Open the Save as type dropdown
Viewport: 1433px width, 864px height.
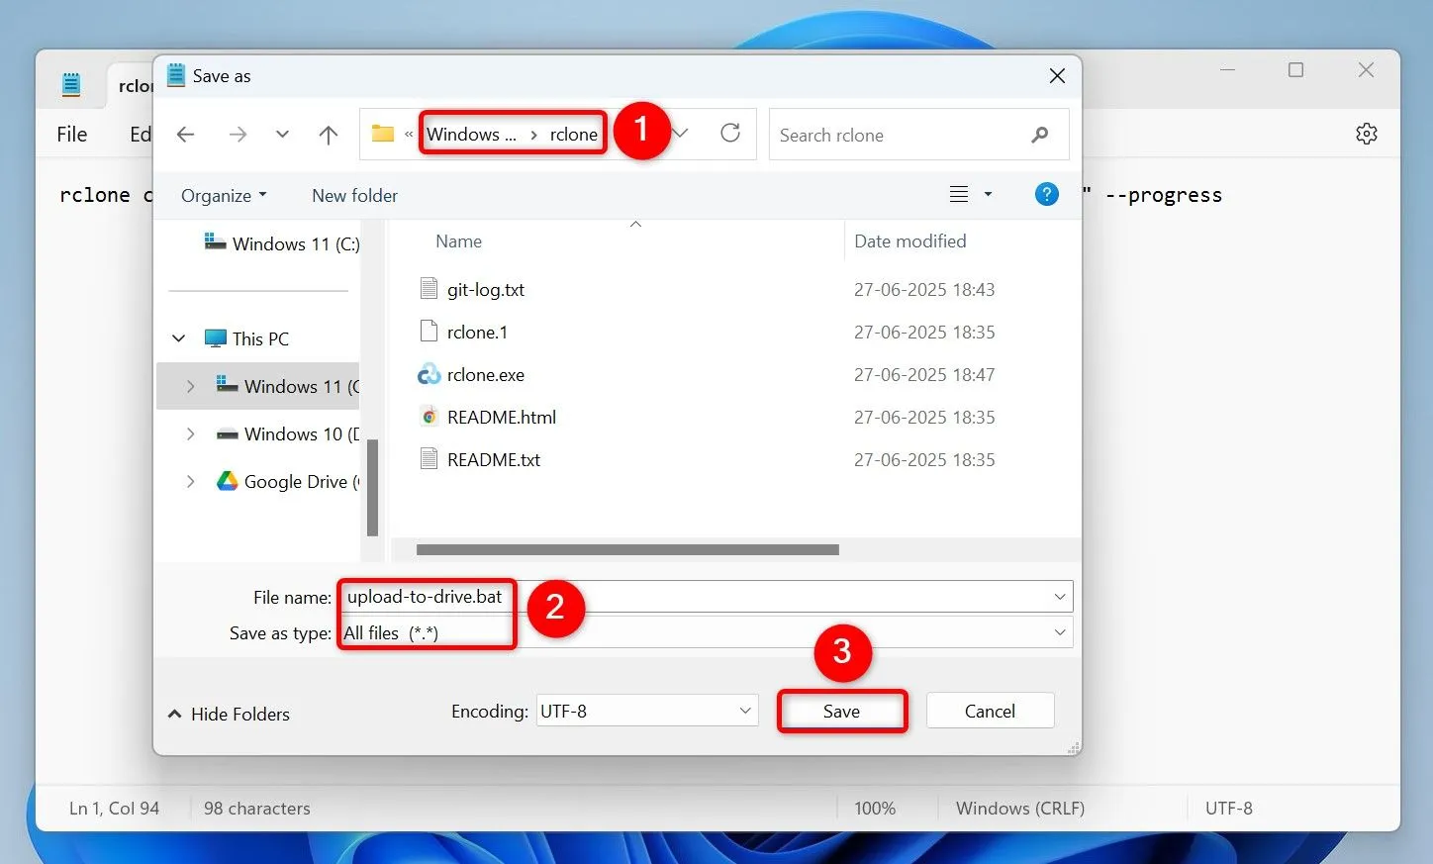[1060, 632]
